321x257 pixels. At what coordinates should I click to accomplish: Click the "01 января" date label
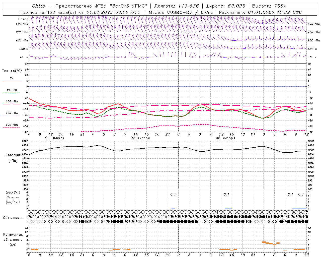tap(55, 138)
